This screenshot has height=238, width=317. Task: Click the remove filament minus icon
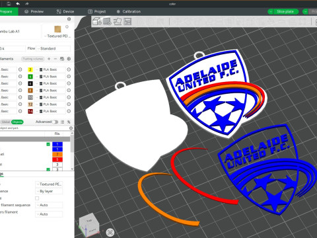[x=55, y=59]
